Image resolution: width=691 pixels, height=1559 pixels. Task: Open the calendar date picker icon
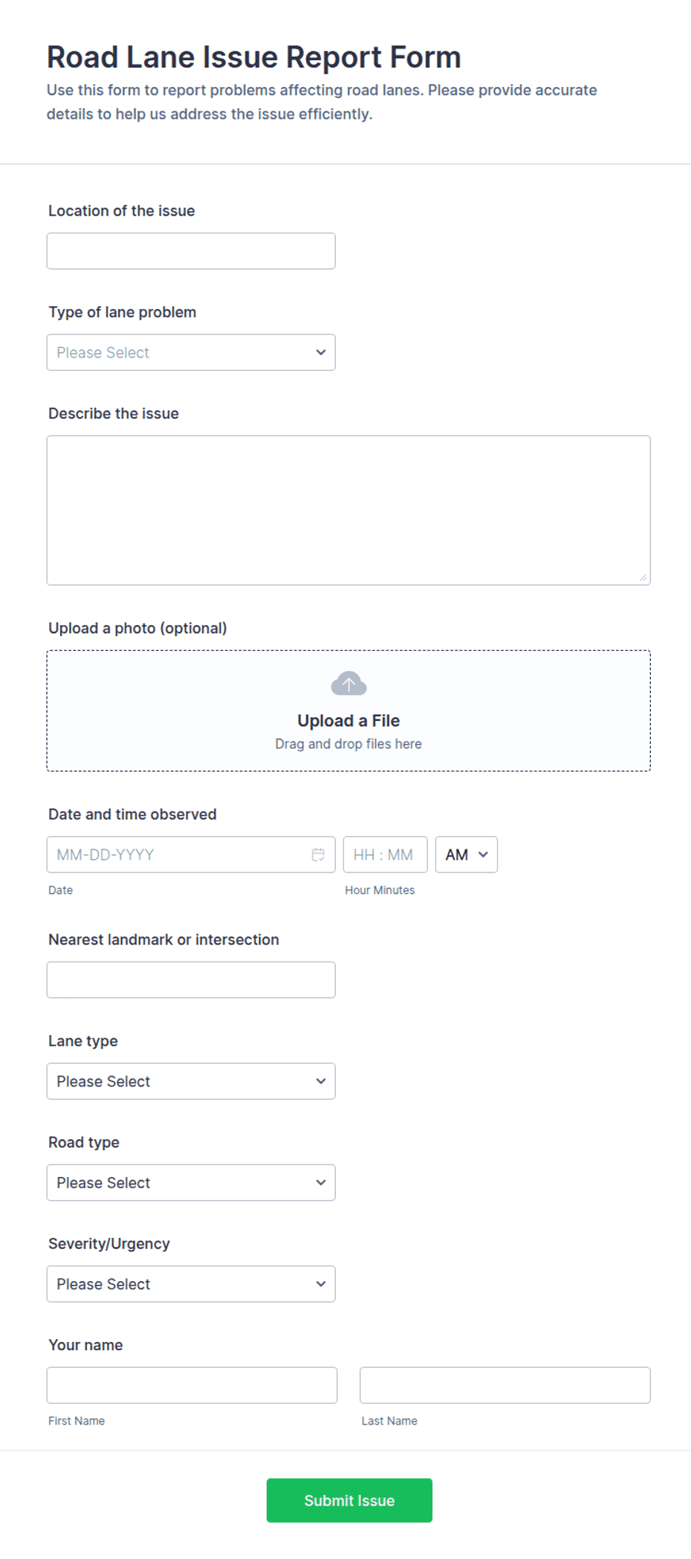(318, 855)
